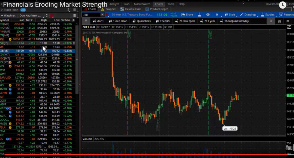This screenshot has width=294, height=158.
Task: Load the IV rank /perc chart style
Action: pos(185,21)
